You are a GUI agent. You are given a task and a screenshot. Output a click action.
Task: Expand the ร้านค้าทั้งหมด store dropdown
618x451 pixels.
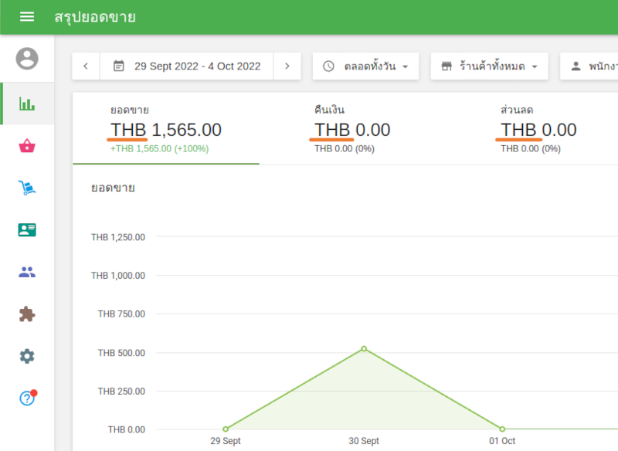(489, 66)
